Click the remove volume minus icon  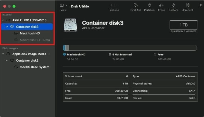tap(117, 5)
